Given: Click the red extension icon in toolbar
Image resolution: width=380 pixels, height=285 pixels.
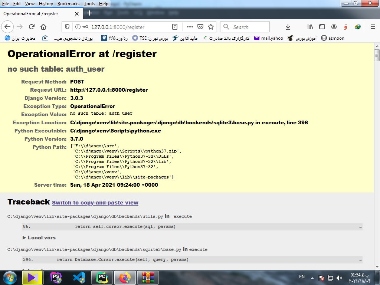Looking at the screenshot, I should coord(345,27).
